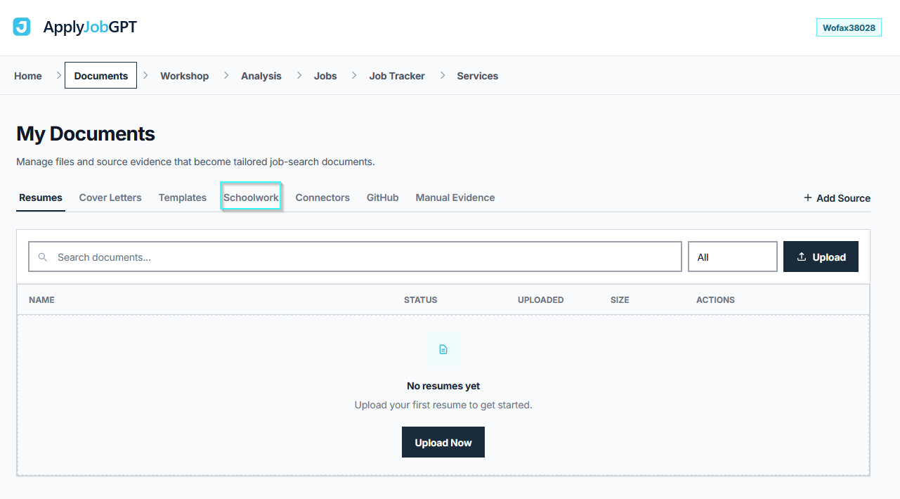Click the STATUS column header
Viewport: 900px width, 499px height.
coord(420,300)
